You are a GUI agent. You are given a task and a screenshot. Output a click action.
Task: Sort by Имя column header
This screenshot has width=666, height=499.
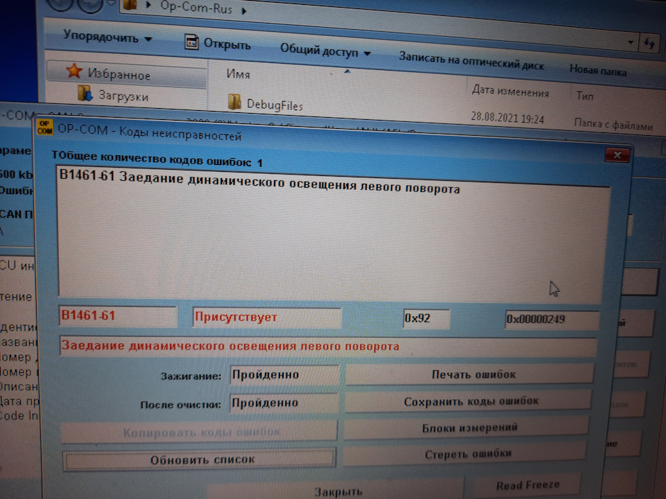point(238,74)
